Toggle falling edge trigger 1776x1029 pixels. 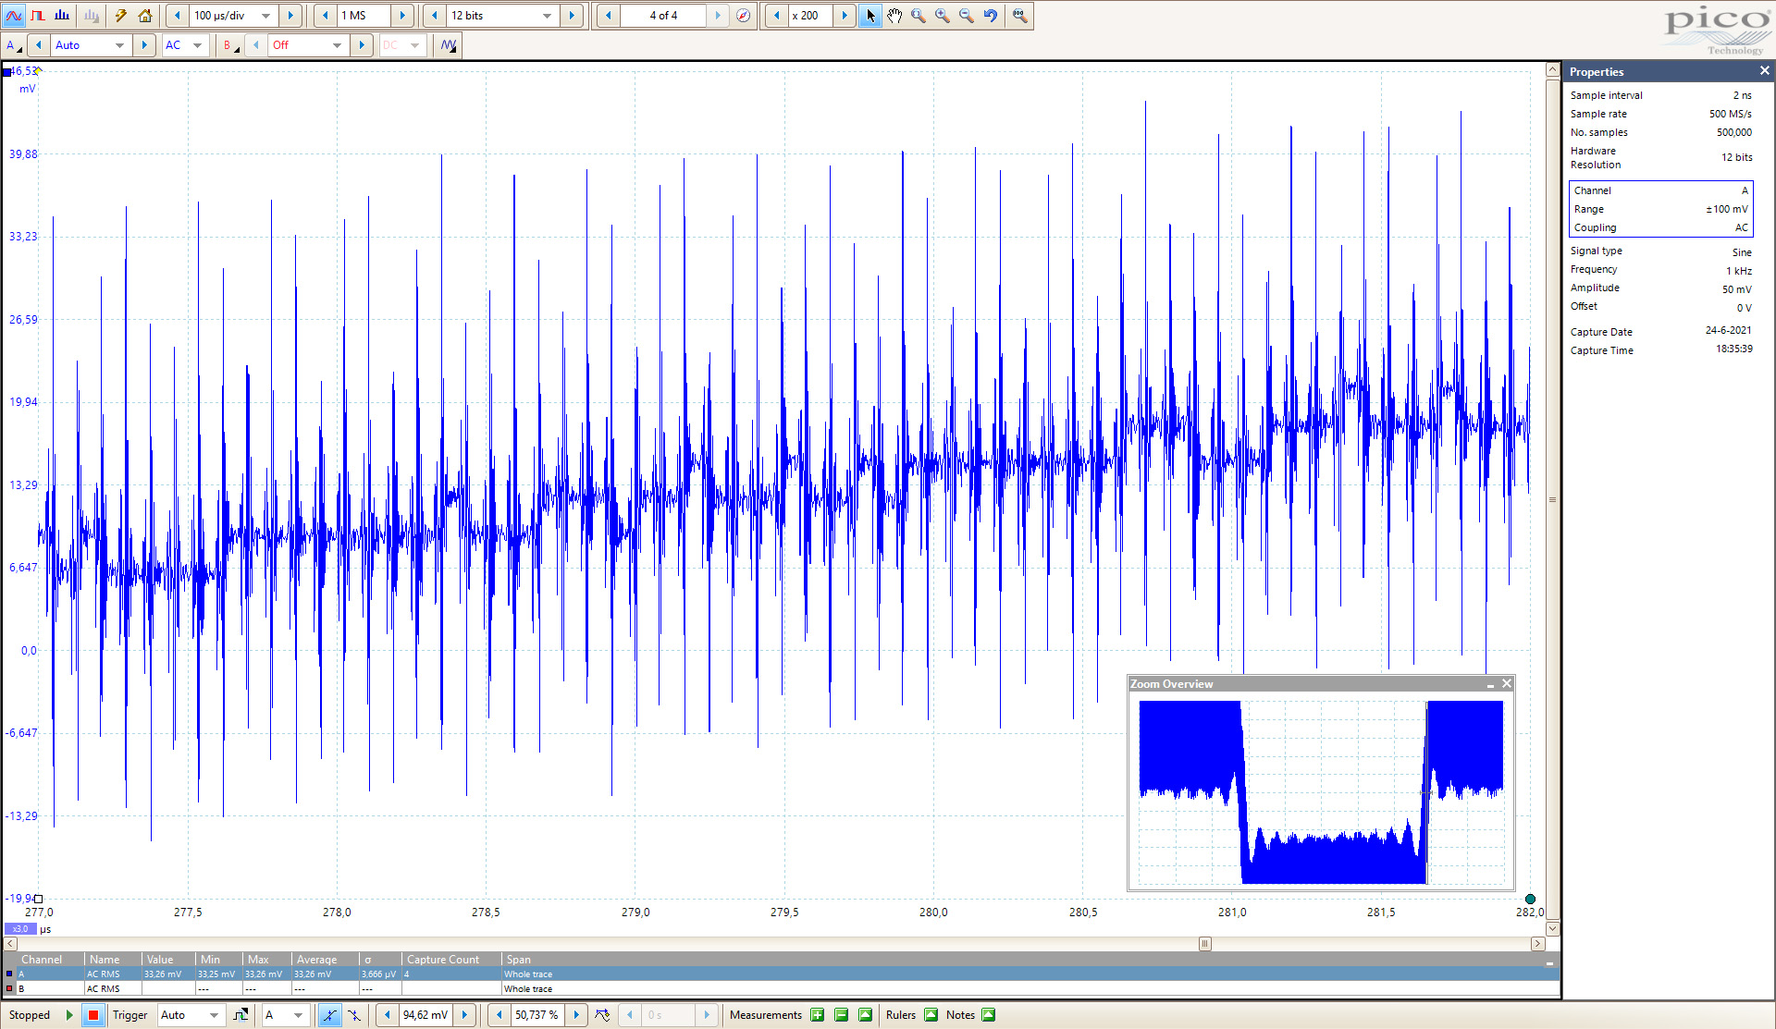(x=354, y=1015)
